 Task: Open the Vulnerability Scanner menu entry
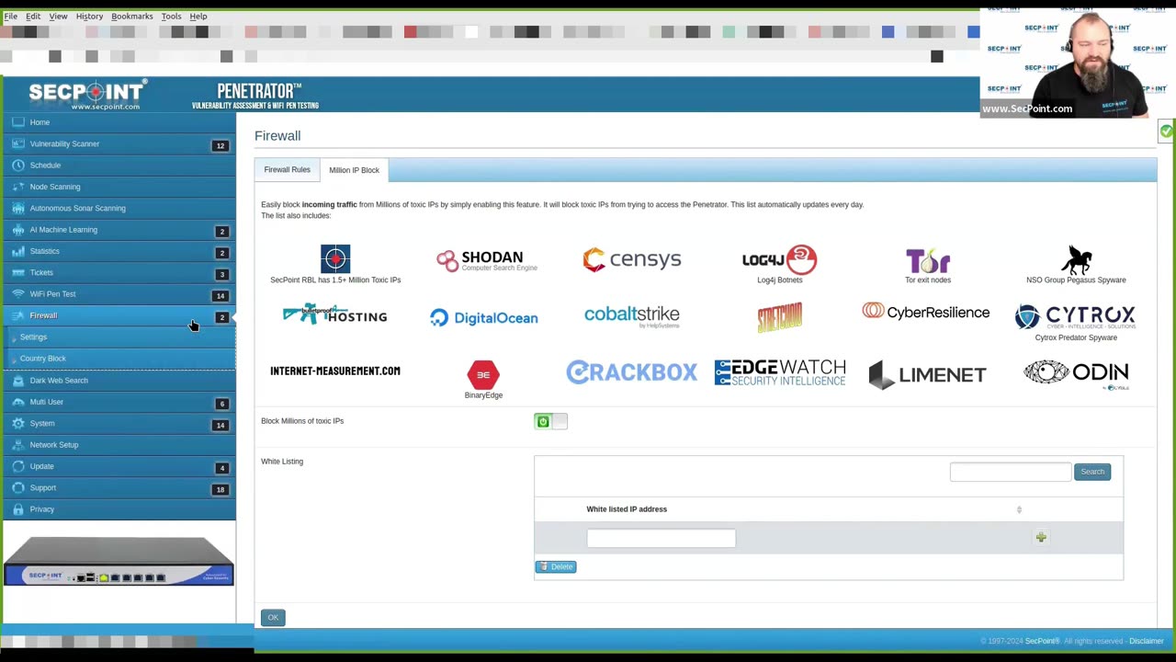119,143
